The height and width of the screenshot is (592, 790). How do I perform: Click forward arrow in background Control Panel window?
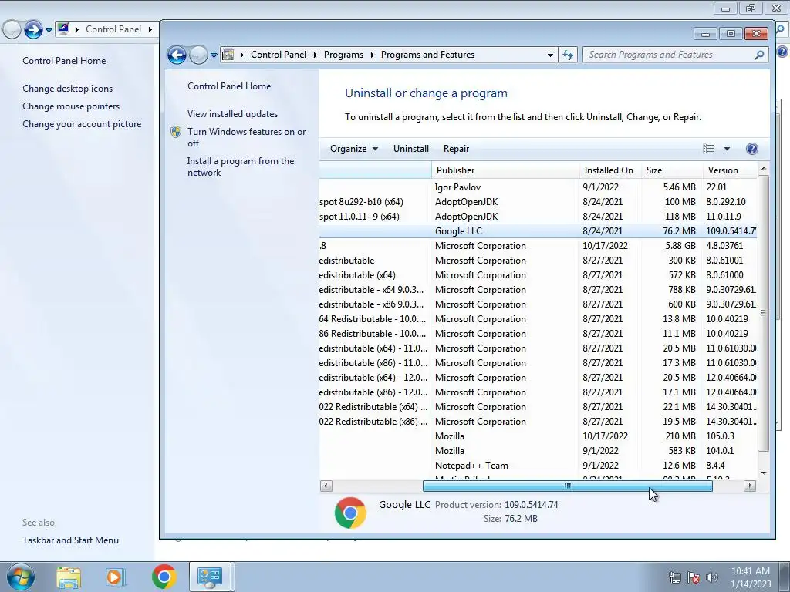point(33,30)
